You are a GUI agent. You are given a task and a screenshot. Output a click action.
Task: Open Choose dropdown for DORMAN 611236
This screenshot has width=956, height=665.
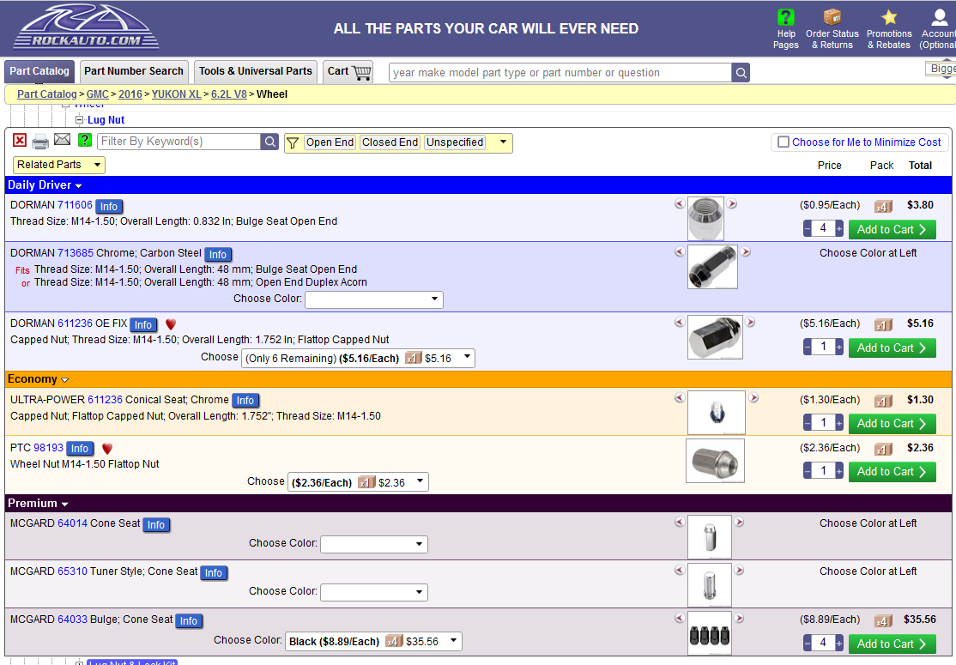click(x=358, y=358)
